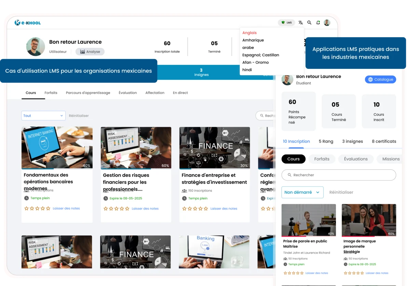Select the Anglais language option

(249, 32)
